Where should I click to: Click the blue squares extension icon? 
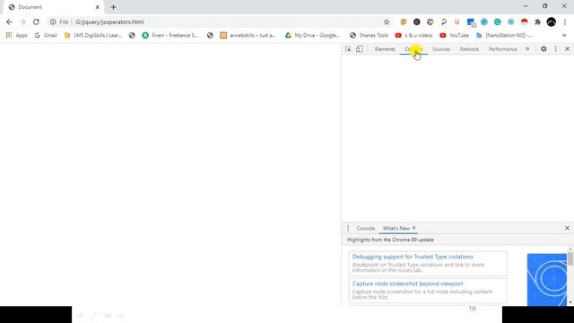[x=471, y=22]
